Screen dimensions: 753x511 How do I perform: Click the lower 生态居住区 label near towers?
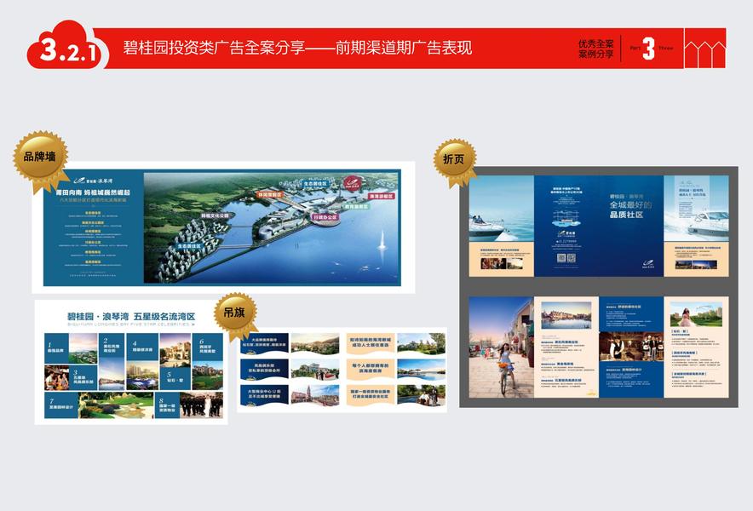[x=189, y=246]
